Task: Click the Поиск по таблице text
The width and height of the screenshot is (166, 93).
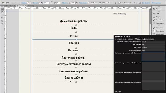Action: point(119,14)
